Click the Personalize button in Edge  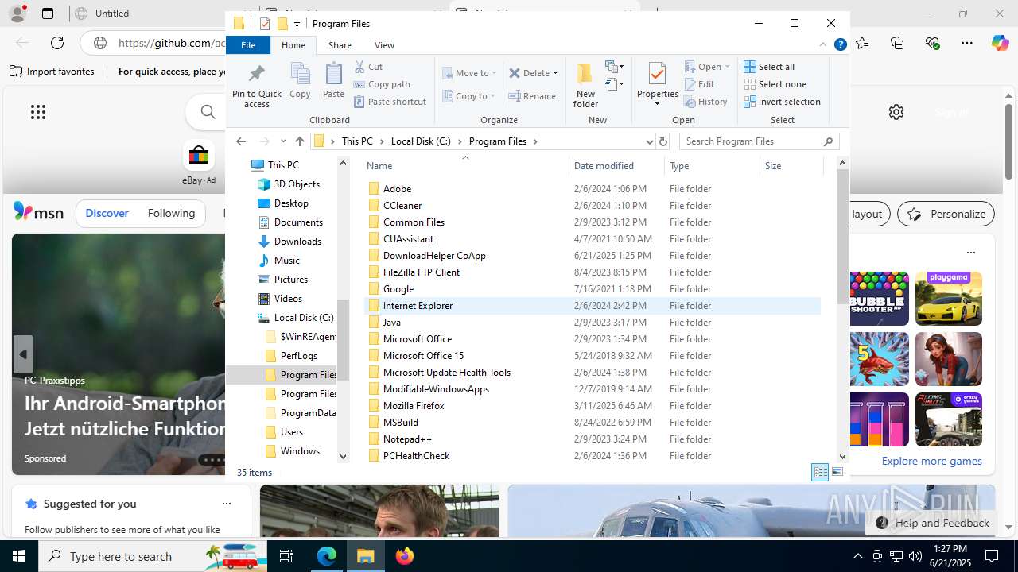click(946, 214)
